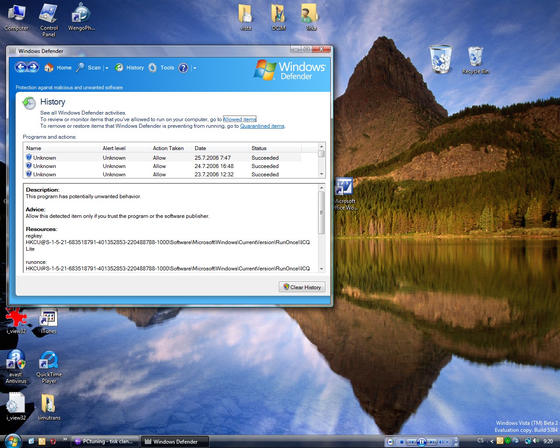Click the taskbar clock showing 9:20
The image size is (560, 448).
(548, 441)
